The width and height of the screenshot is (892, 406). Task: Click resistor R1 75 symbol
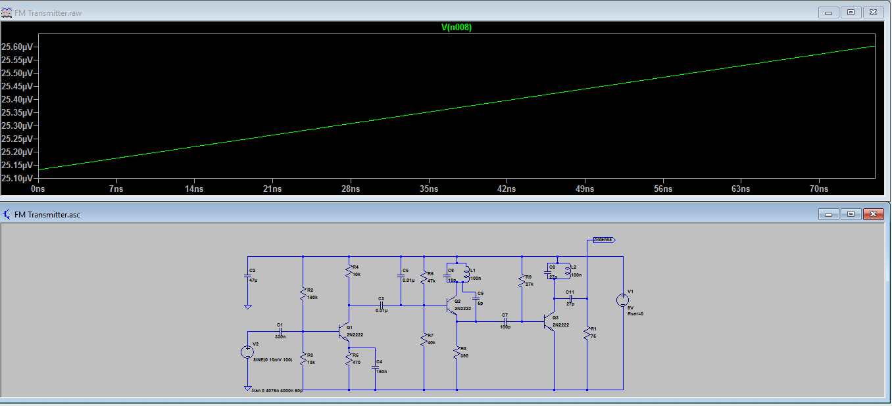587,333
